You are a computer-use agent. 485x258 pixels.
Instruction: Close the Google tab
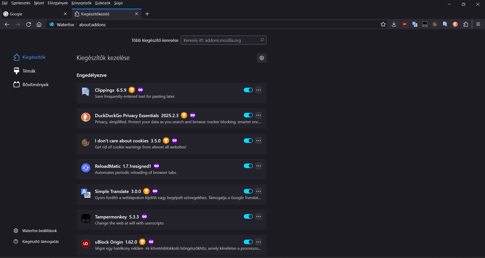click(x=65, y=14)
